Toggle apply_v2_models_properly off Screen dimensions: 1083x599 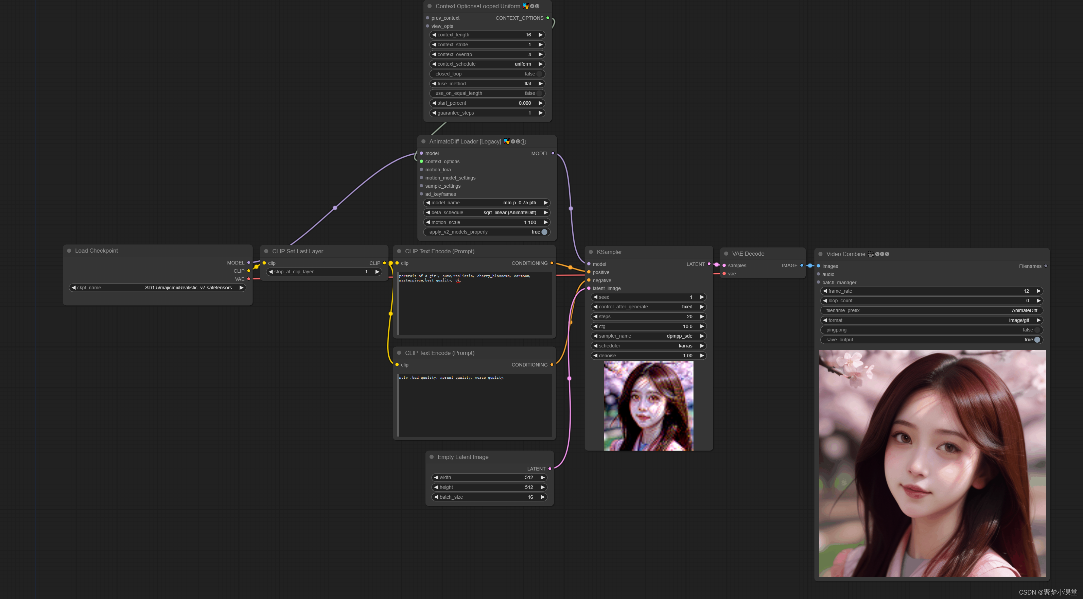pyautogui.click(x=544, y=232)
